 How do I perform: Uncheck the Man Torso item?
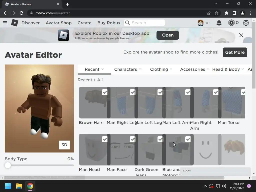tap(243, 92)
